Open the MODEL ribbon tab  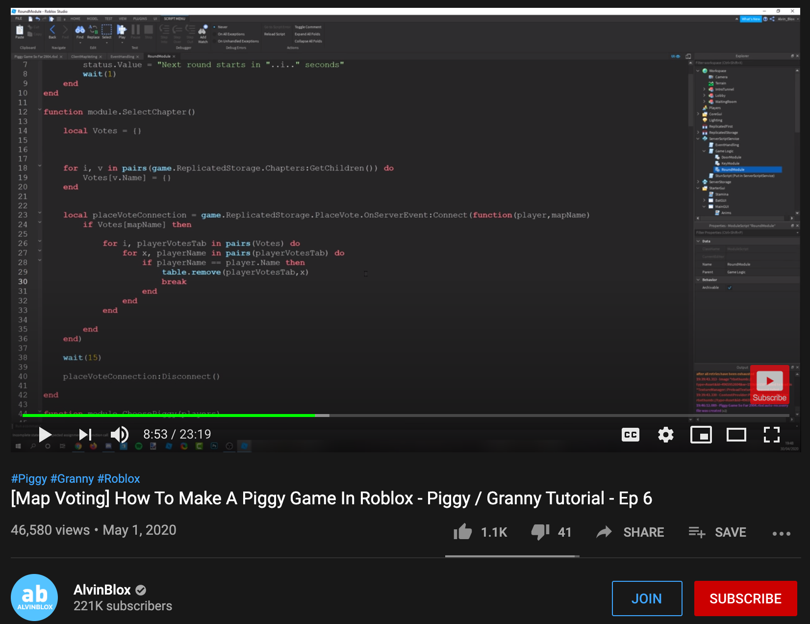tap(92, 19)
